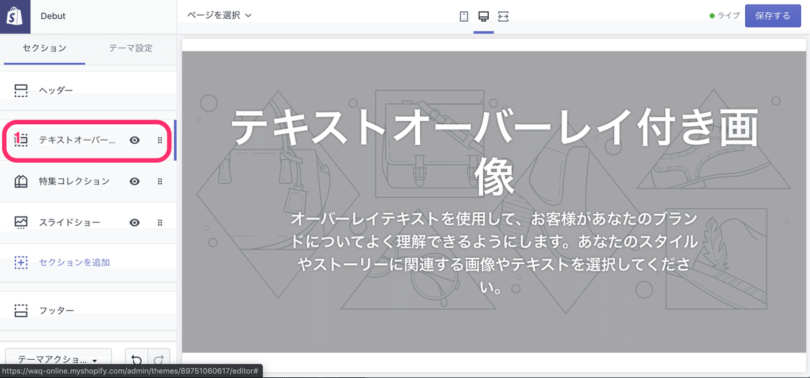Viewport: 810px width, 378px height.
Task: Open the テキストオーバー section row
Action: tap(88, 140)
